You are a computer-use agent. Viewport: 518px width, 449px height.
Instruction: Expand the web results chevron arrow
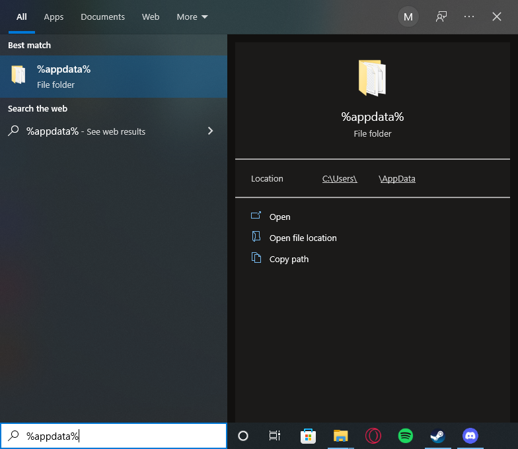click(210, 131)
